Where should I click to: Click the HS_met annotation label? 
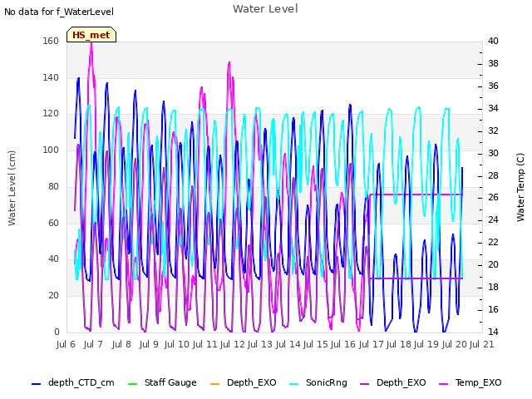[x=91, y=35]
